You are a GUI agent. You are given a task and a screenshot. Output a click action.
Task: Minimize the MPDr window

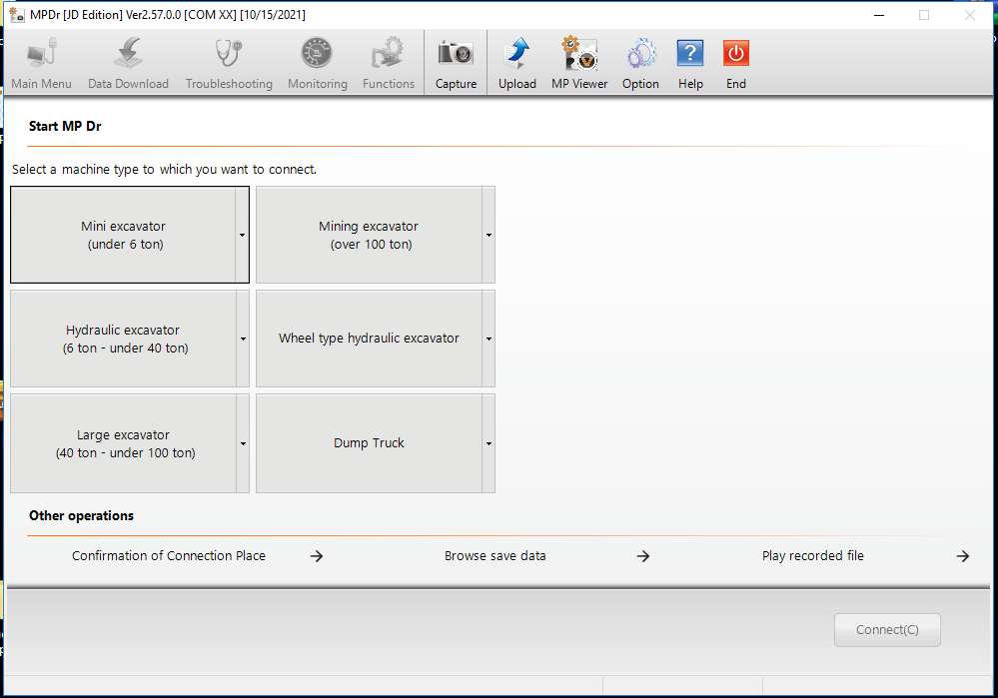(879, 15)
